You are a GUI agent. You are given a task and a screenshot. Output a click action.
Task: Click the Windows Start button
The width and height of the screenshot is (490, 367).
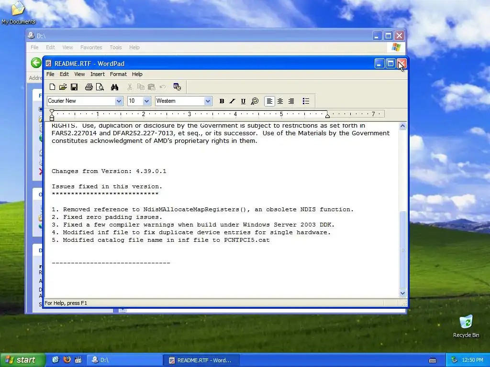pos(22,360)
